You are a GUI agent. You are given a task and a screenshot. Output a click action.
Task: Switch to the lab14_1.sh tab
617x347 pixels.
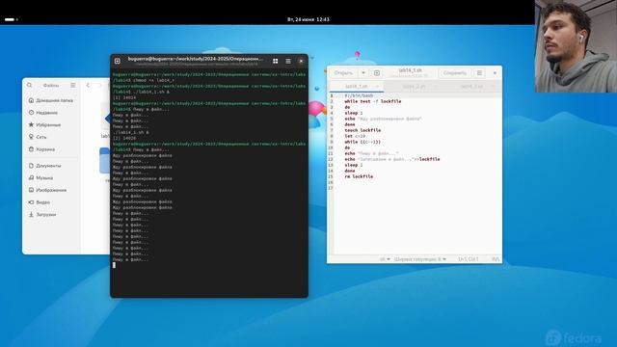[356, 86]
